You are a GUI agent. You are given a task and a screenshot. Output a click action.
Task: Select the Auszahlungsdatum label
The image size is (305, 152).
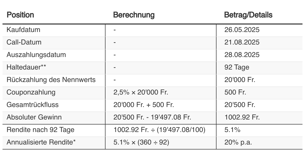pyautogui.click(x=36, y=55)
